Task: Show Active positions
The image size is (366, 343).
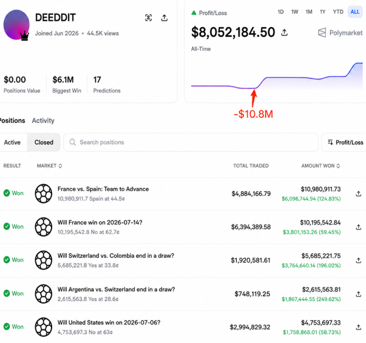Action: pyautogui.click(x=12, y=142)
